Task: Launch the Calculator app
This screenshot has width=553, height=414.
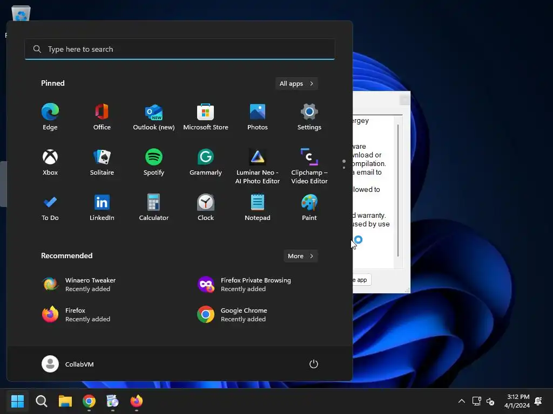Action: (154, 208)
